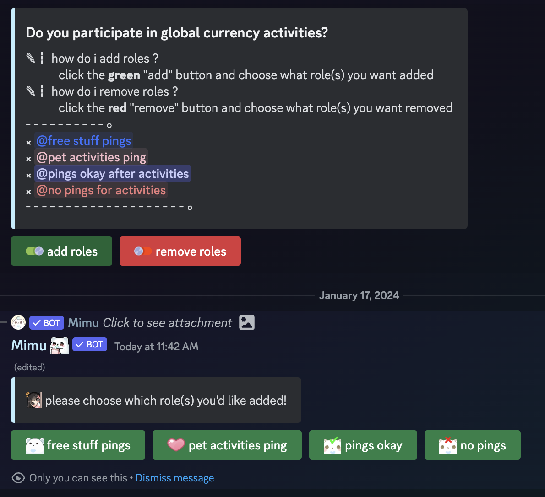Image resolution: width=545 pixels, height=497 pixels.
Task: Click the anime girl emoji in the embed
Action: [x=34, y=400]
